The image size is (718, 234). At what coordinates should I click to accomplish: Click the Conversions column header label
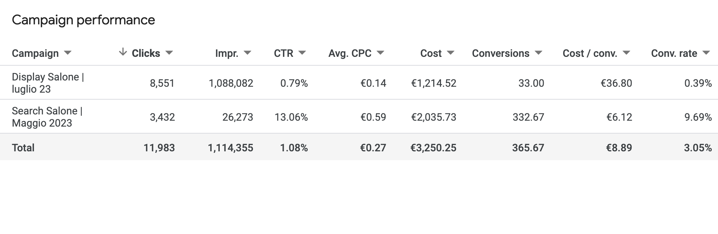[x=500, y=54]
